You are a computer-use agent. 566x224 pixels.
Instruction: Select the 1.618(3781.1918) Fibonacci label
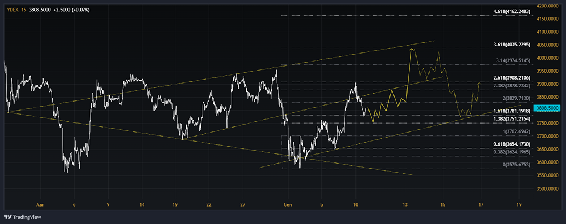click(512, 111)
